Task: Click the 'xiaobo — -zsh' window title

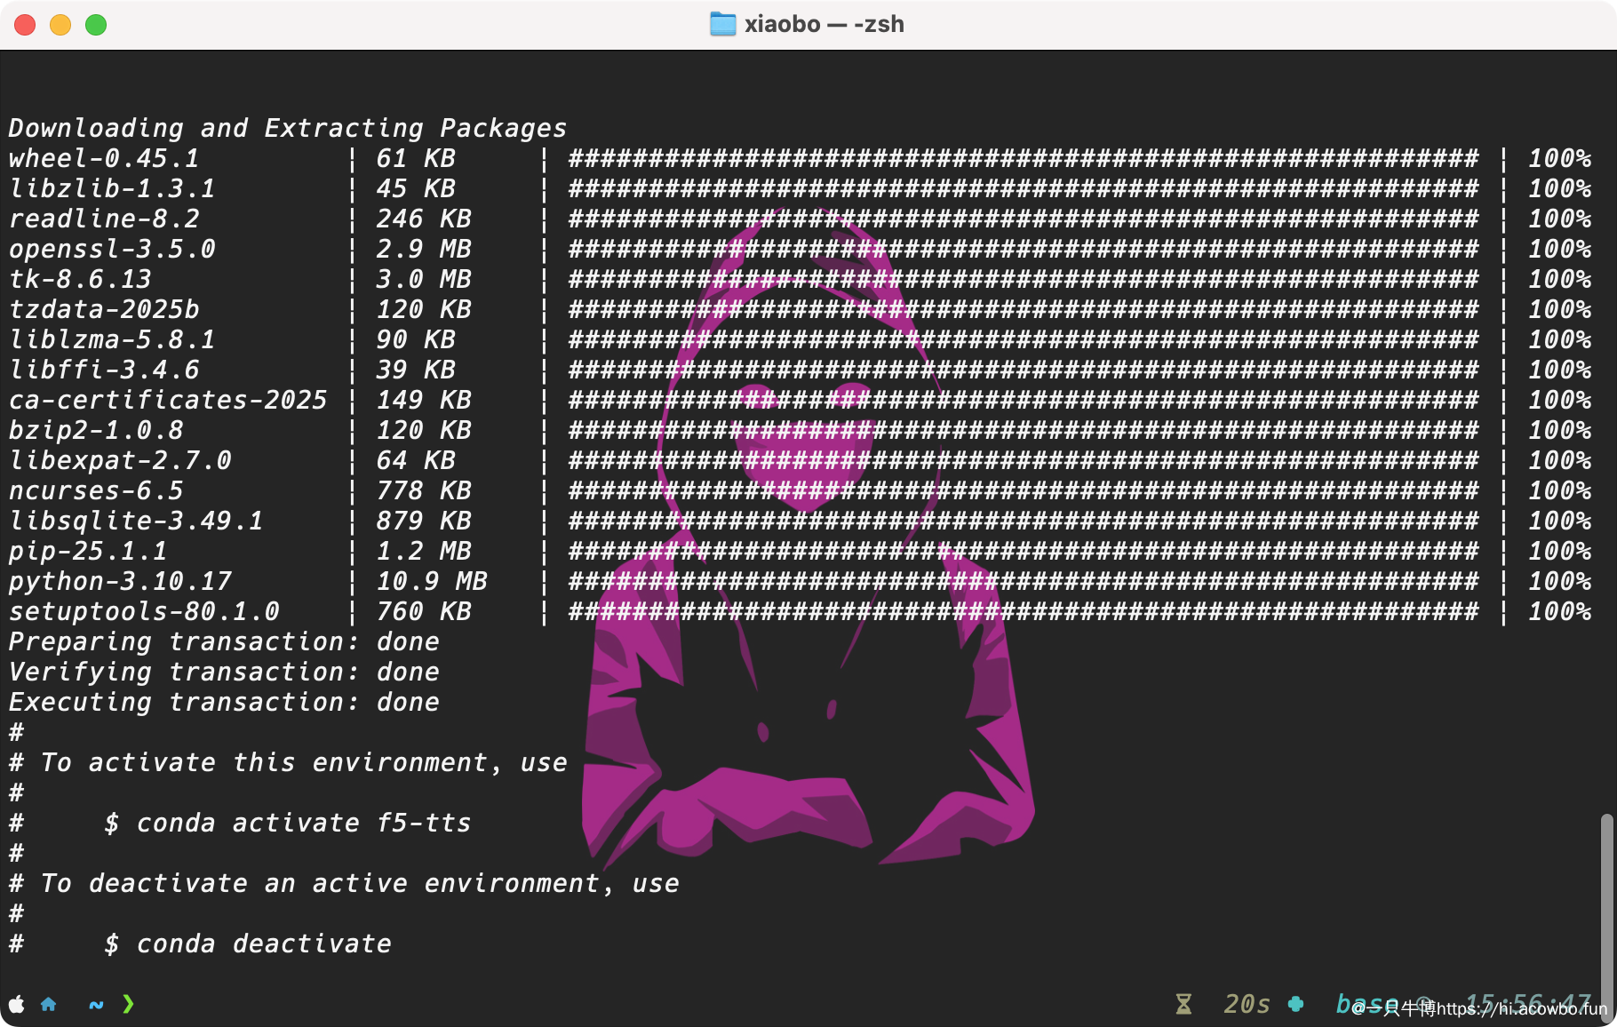Action: 824,24
